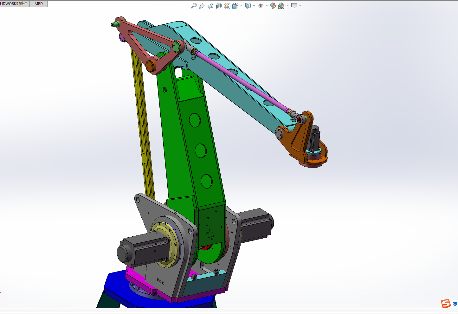Viewport: 458px width, 314px height.
Task: Click the Display Style icon
Action: coord(248,6)
